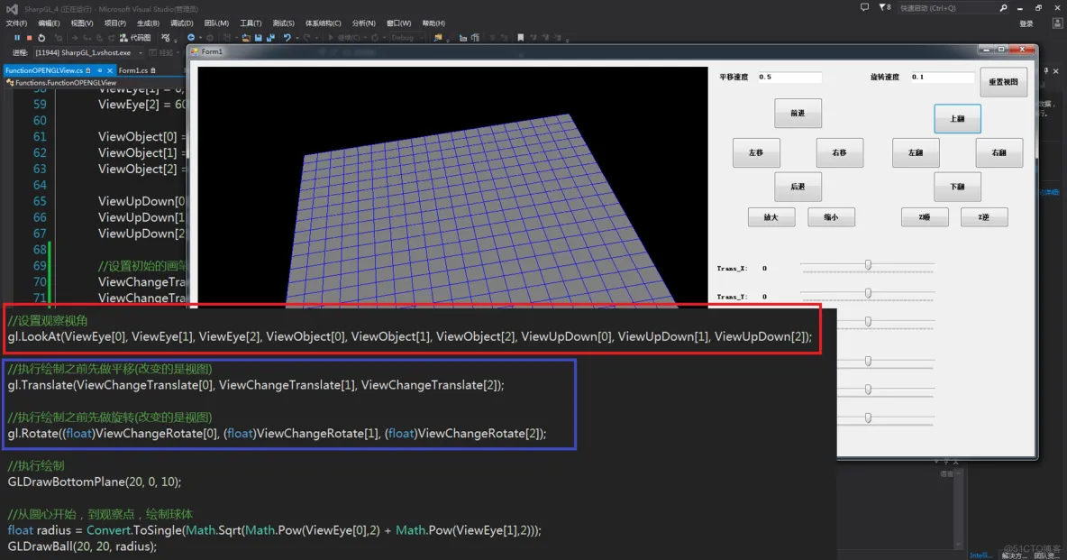Viewport: 1067px width, 560px height.
Task: Click the open file folder icon
Action: pos(246,38)
